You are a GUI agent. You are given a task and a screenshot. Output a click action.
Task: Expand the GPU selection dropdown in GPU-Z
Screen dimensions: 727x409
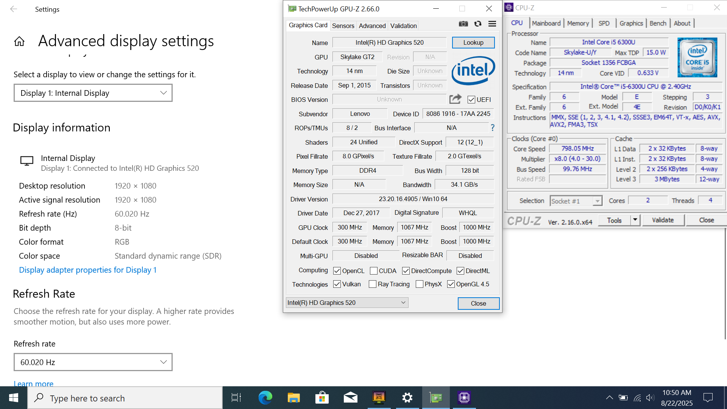[x=347, y=303]
